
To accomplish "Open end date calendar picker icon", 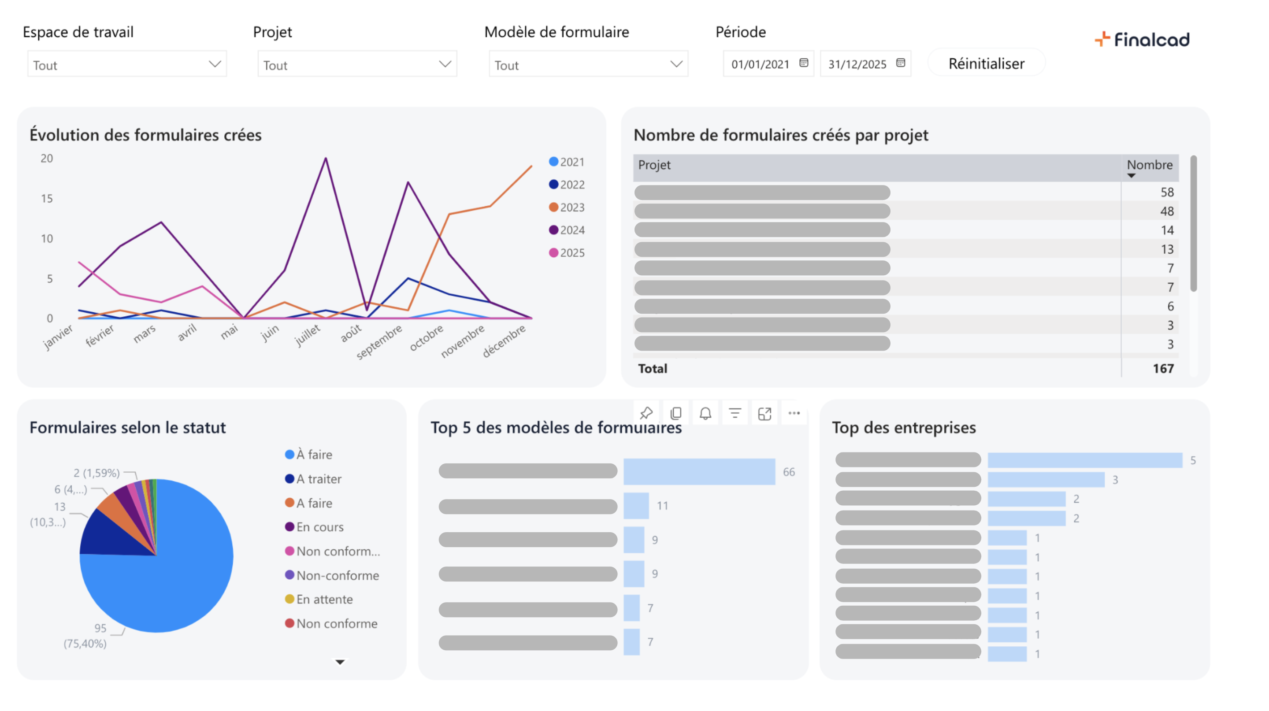I will pyautogui.click(x=901, y=63).
